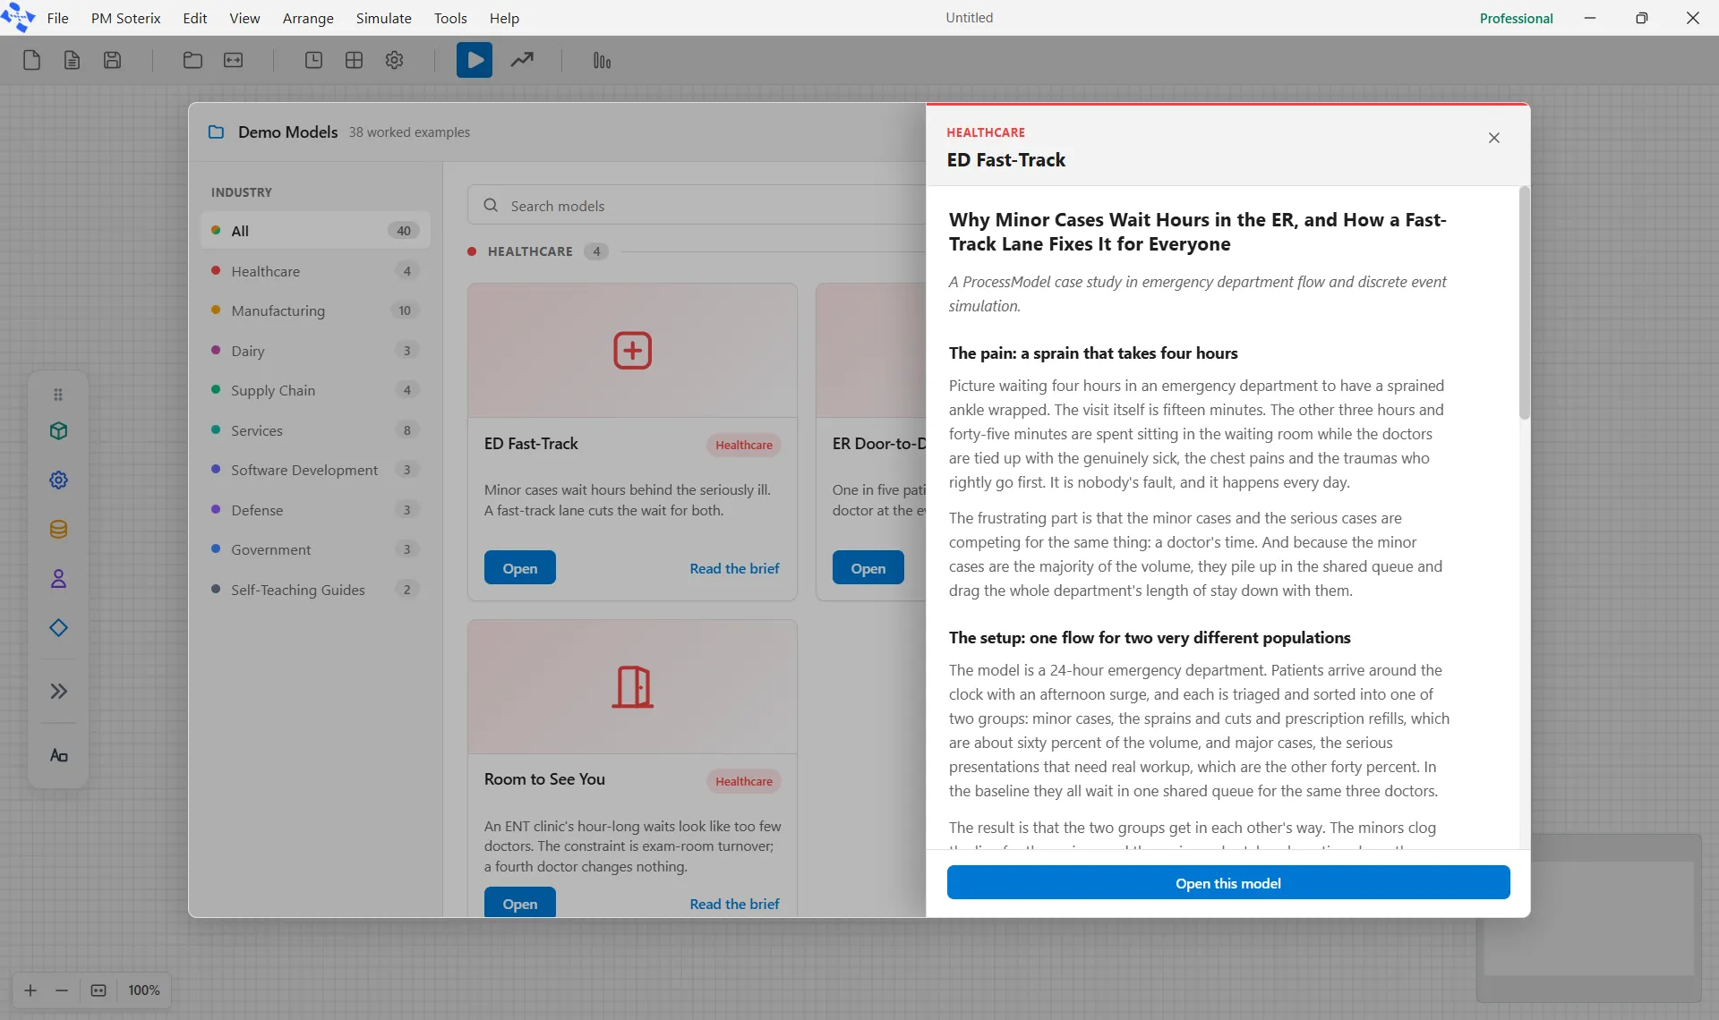Viewport: 1719px width, 1020px height.
Task: Filter models by Healthcare industry
Action: click(315, 271)
